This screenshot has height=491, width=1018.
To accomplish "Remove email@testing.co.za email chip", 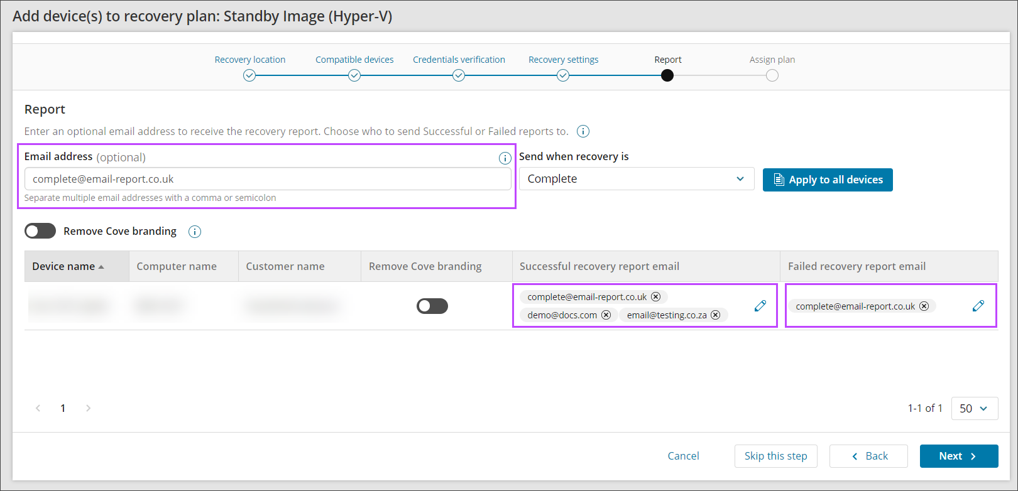I will (716, 315).
